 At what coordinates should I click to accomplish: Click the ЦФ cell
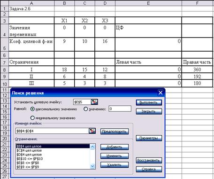pos(148,31)
